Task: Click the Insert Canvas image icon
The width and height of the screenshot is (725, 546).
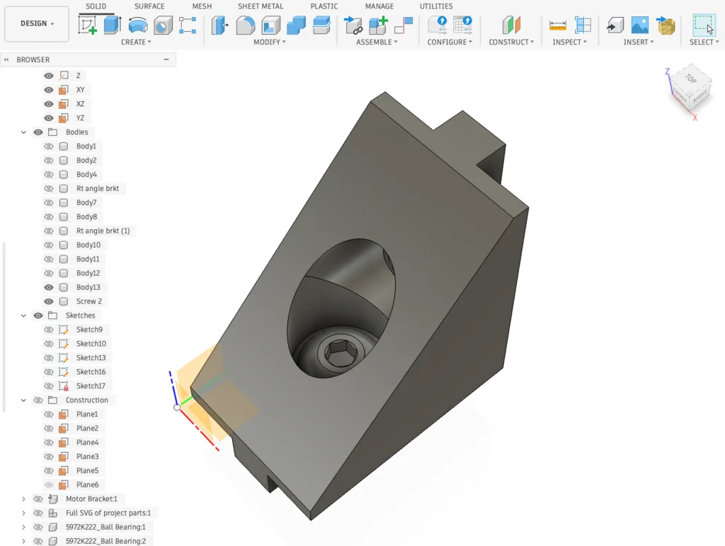Action: 639,25
